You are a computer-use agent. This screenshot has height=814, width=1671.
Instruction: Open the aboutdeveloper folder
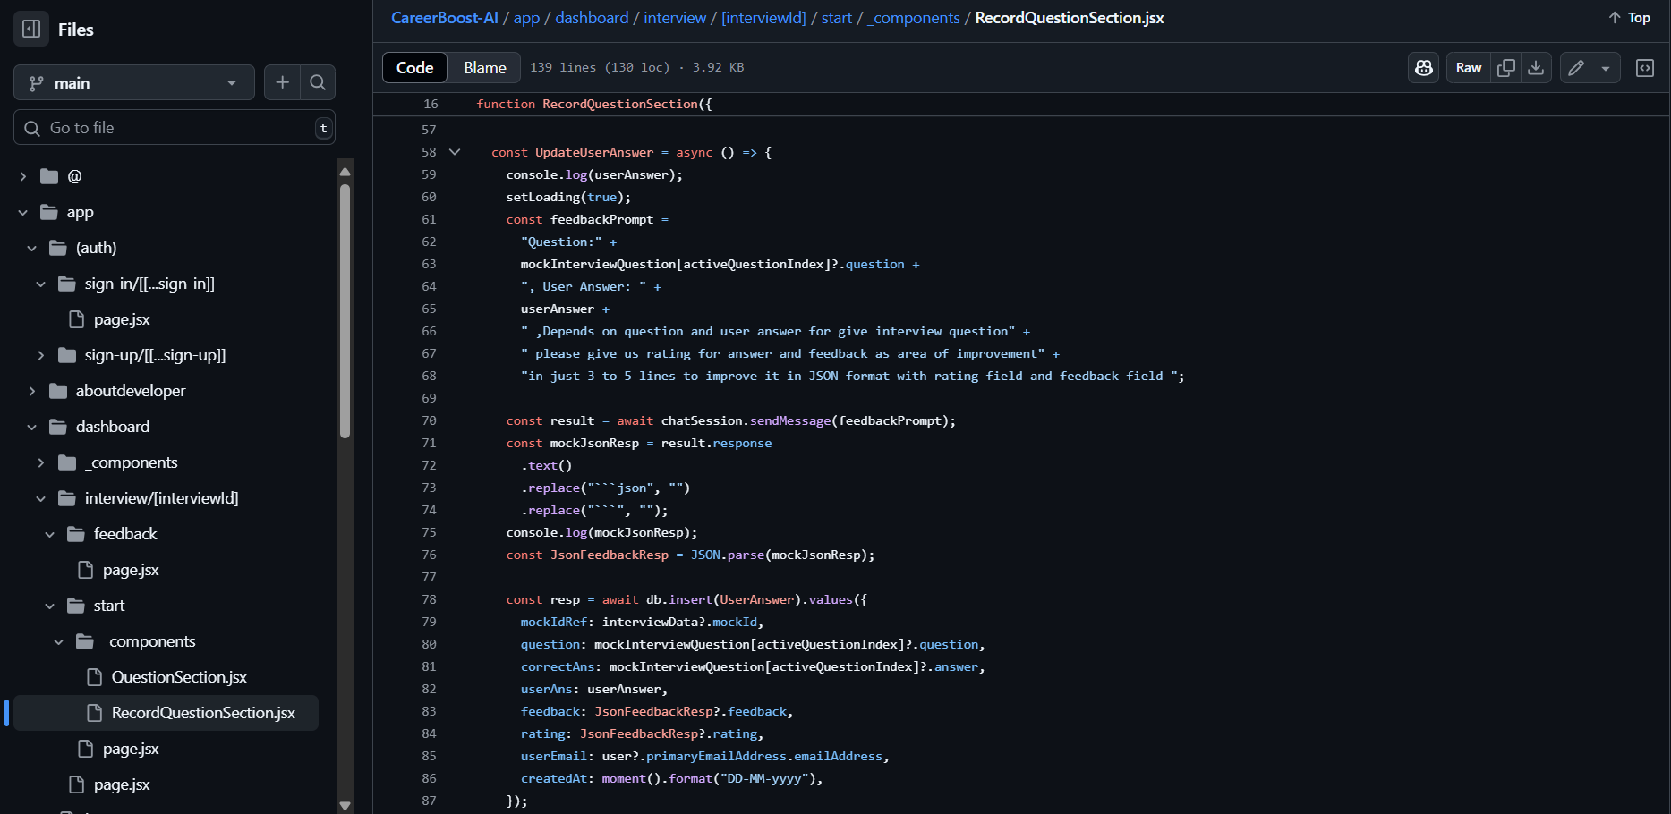131,391
